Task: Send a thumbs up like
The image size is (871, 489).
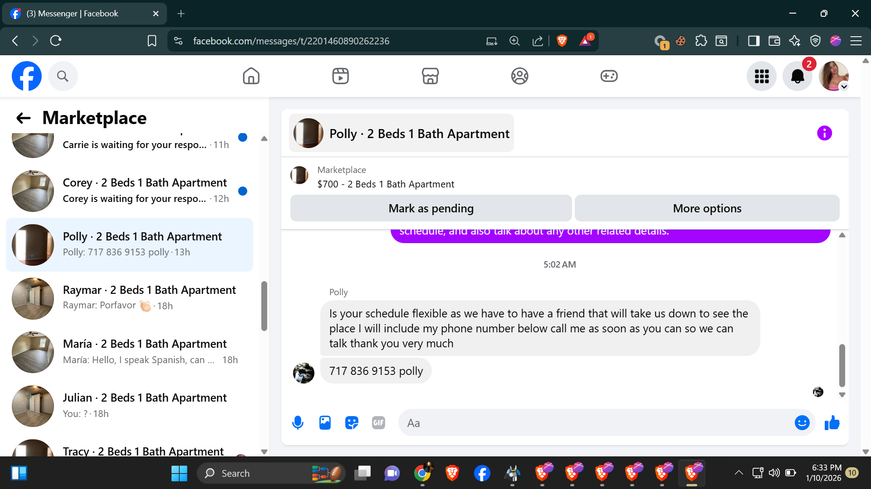Action: pos(832,423)
